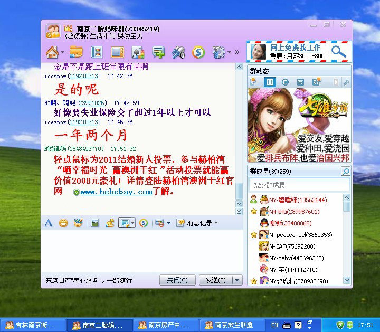This screenshot has height=332, width=380.
Task: Expand the settings gear dropdown arrow
Action: [229, 52]
